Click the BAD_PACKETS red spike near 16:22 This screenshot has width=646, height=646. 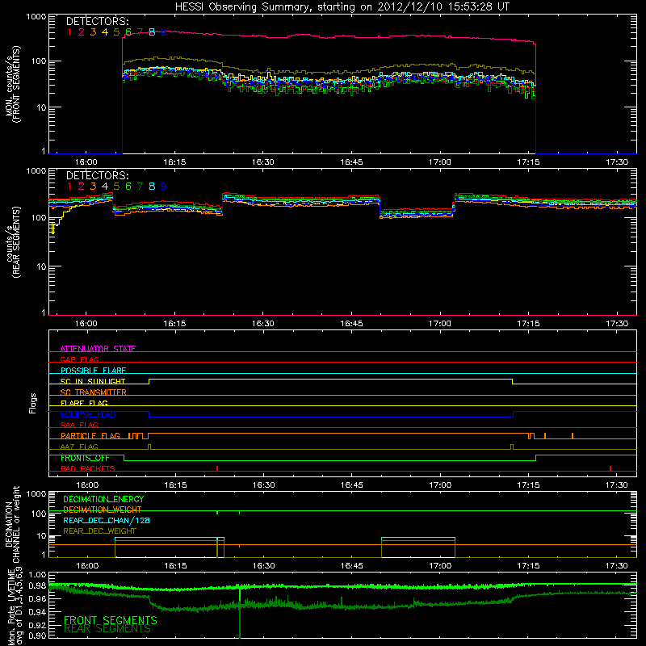[x=217, y=468]
